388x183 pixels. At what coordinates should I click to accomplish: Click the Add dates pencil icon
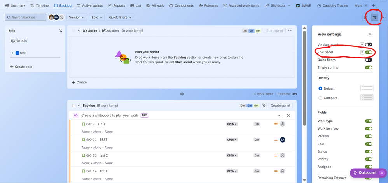[104, 31]
